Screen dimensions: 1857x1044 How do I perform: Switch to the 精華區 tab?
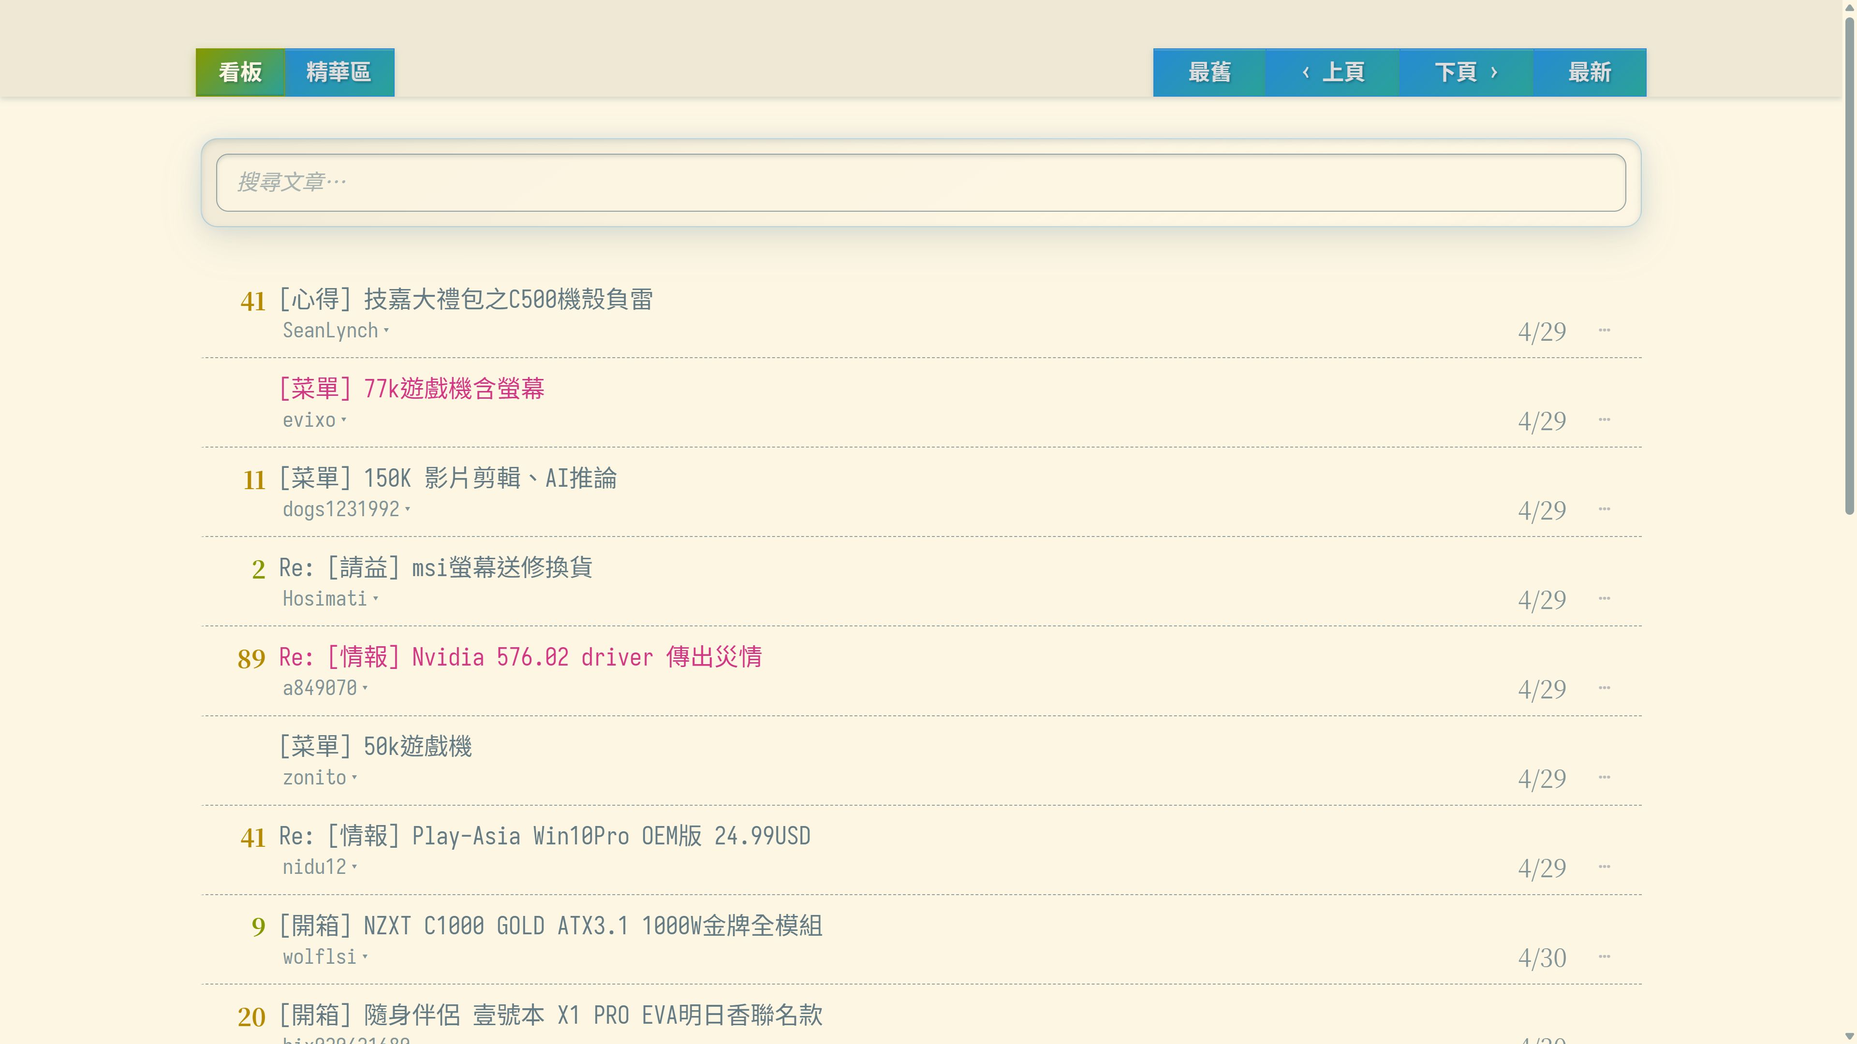click(x=339, y=72)
